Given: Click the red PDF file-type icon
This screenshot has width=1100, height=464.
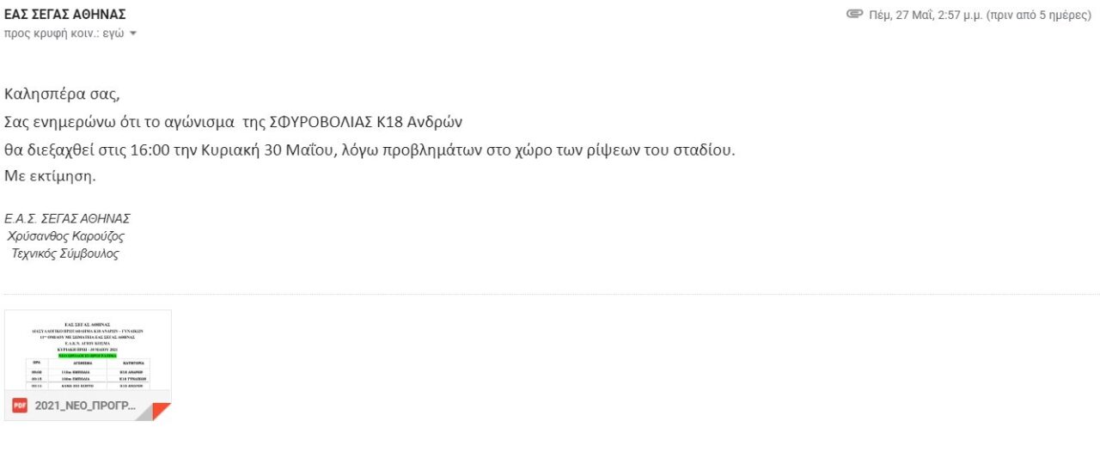Looking at the screenshot, I should coord(20,406).
